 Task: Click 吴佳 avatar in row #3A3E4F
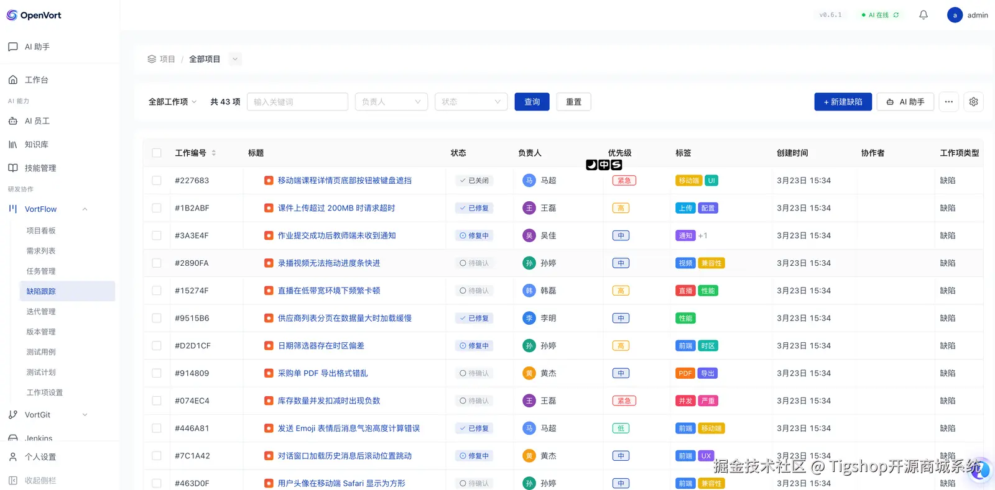coord(529,235)
